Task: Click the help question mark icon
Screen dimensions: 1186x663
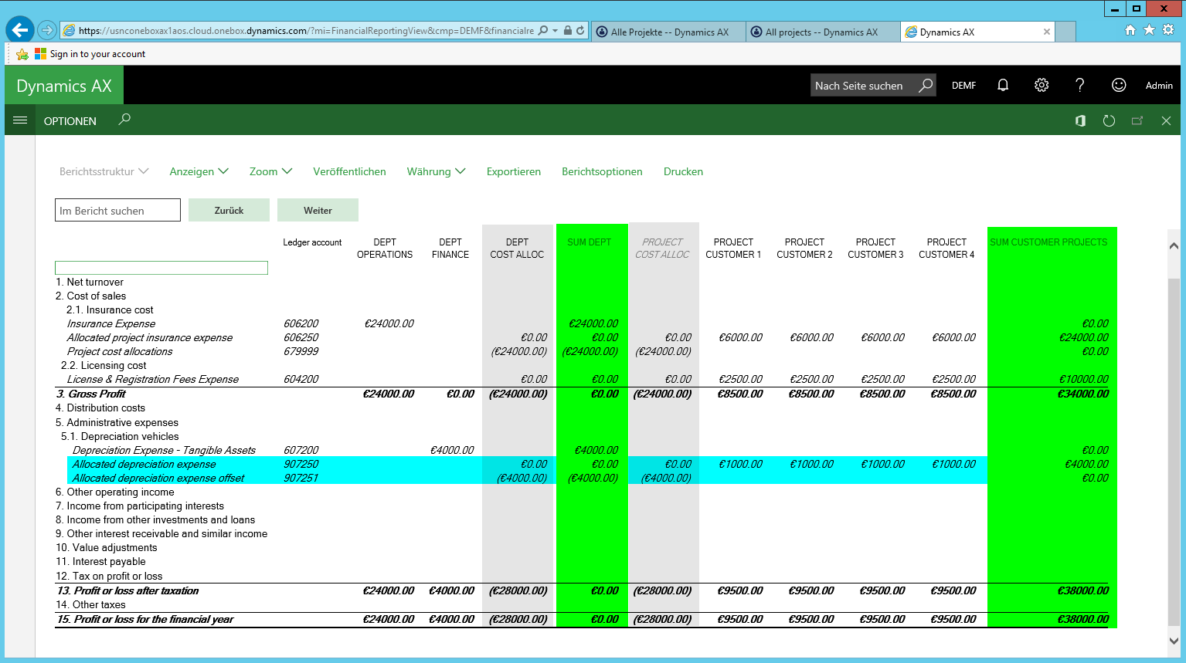Action: [1080, 86]
